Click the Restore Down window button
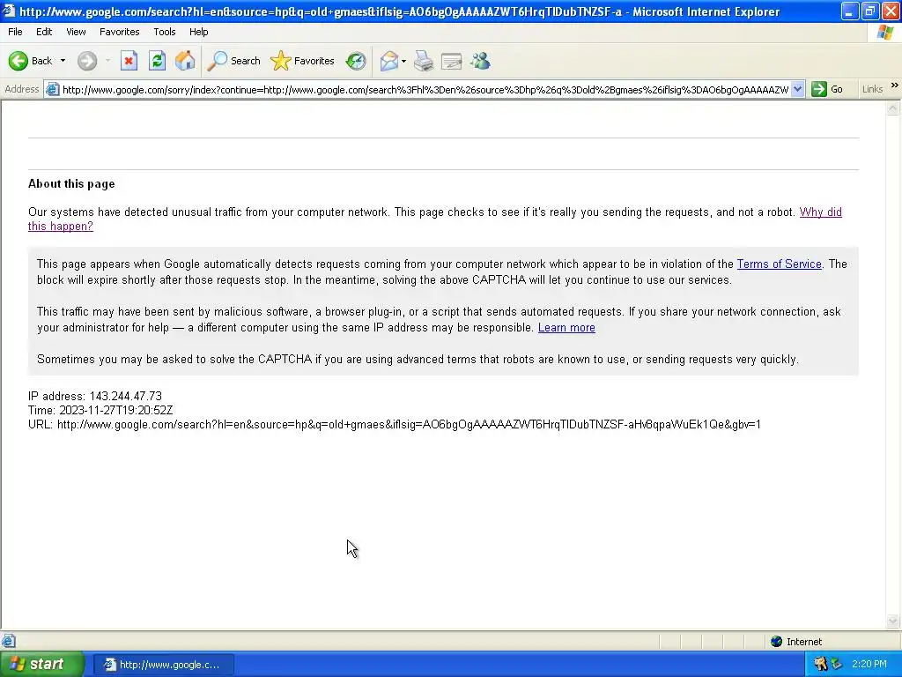 [869, 11]
